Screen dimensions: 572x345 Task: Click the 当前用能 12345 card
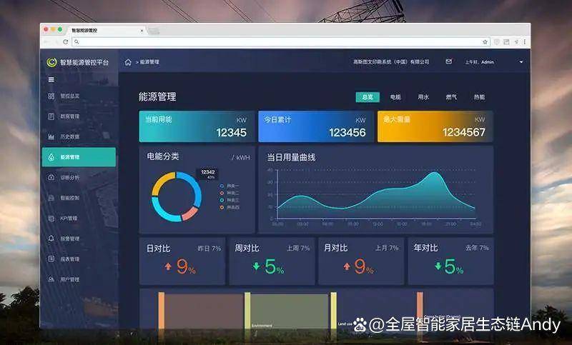click(x=197, y=126)
